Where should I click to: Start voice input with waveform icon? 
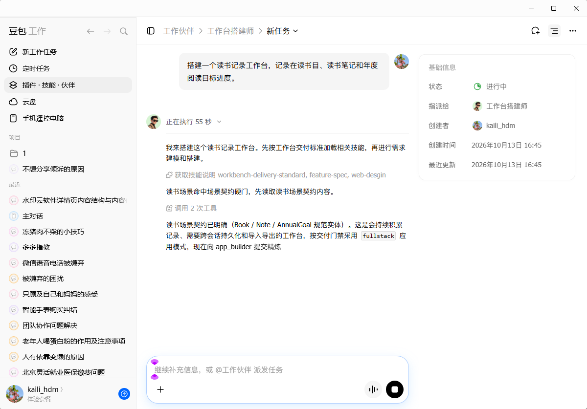click(373, 389)
